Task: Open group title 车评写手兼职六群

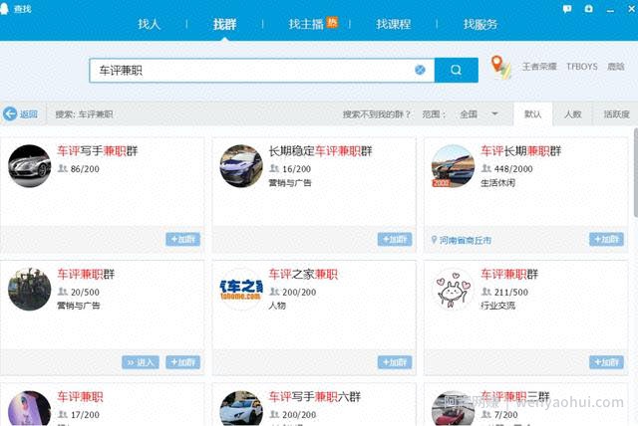Action: pyautogui.click(x=315, y=397)
